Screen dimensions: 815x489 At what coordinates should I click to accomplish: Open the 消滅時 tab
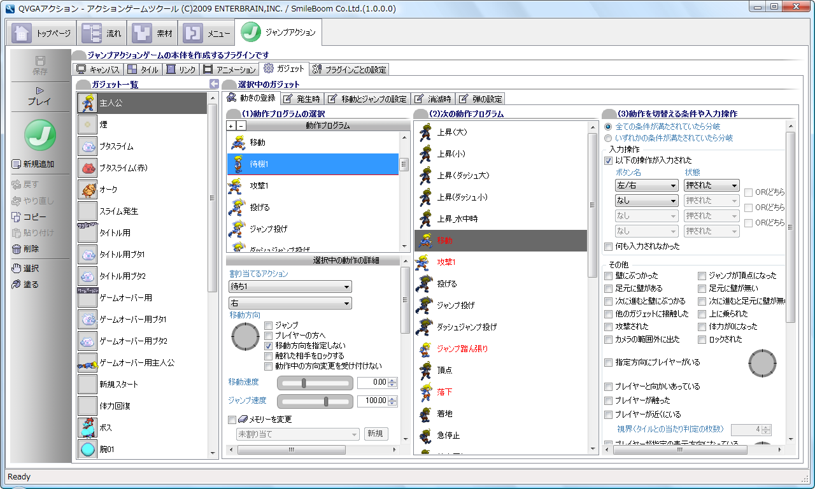tap(433, 99)
